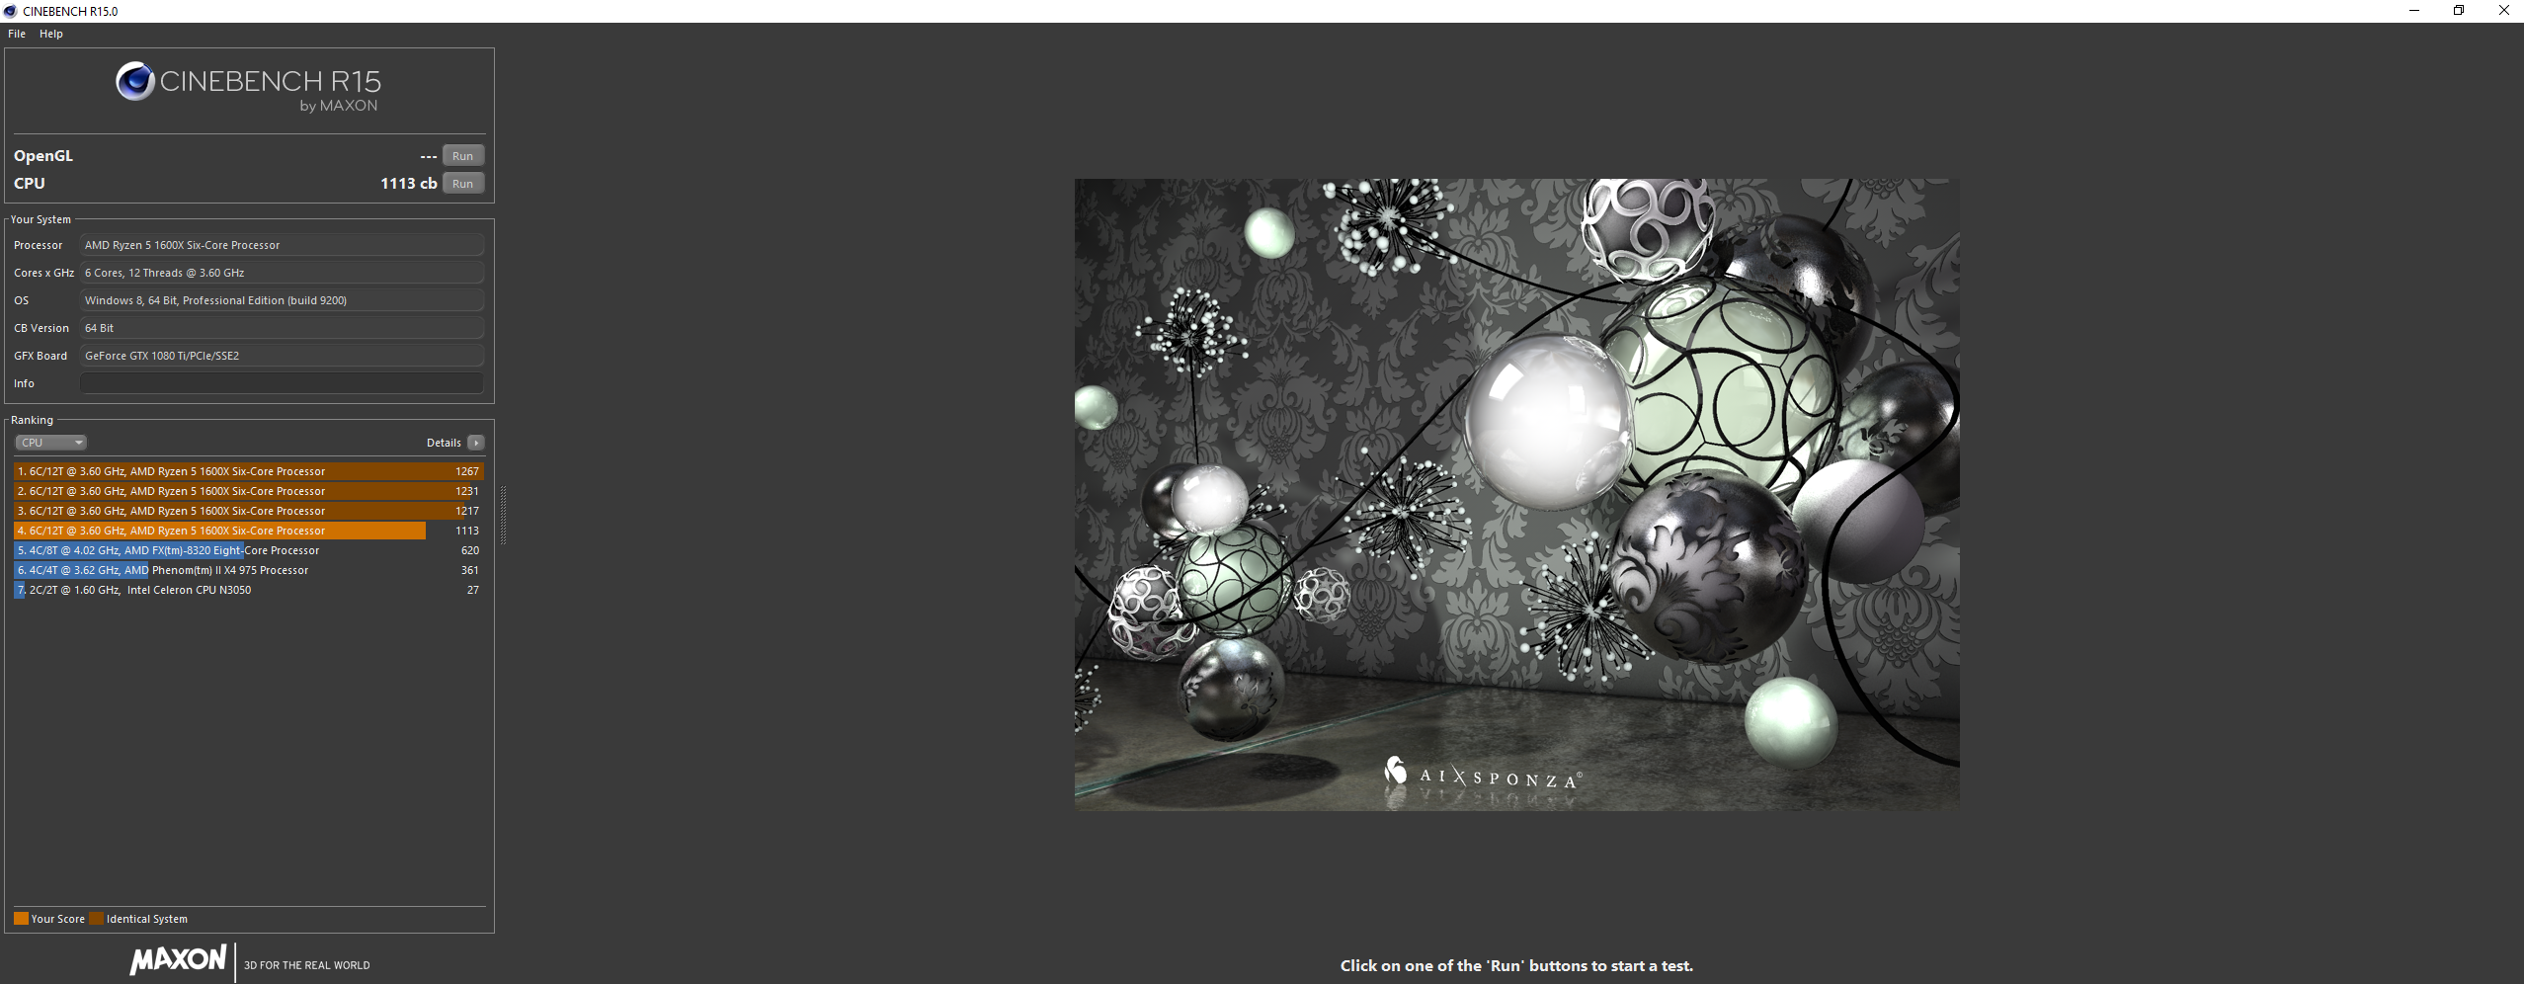Click the 3D FOR THE REAL WORLD tagline

coord(307,965)
